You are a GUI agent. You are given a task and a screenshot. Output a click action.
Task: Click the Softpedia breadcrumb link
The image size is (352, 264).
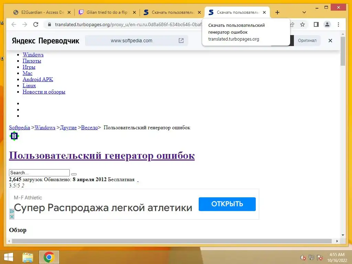point(20,128)
